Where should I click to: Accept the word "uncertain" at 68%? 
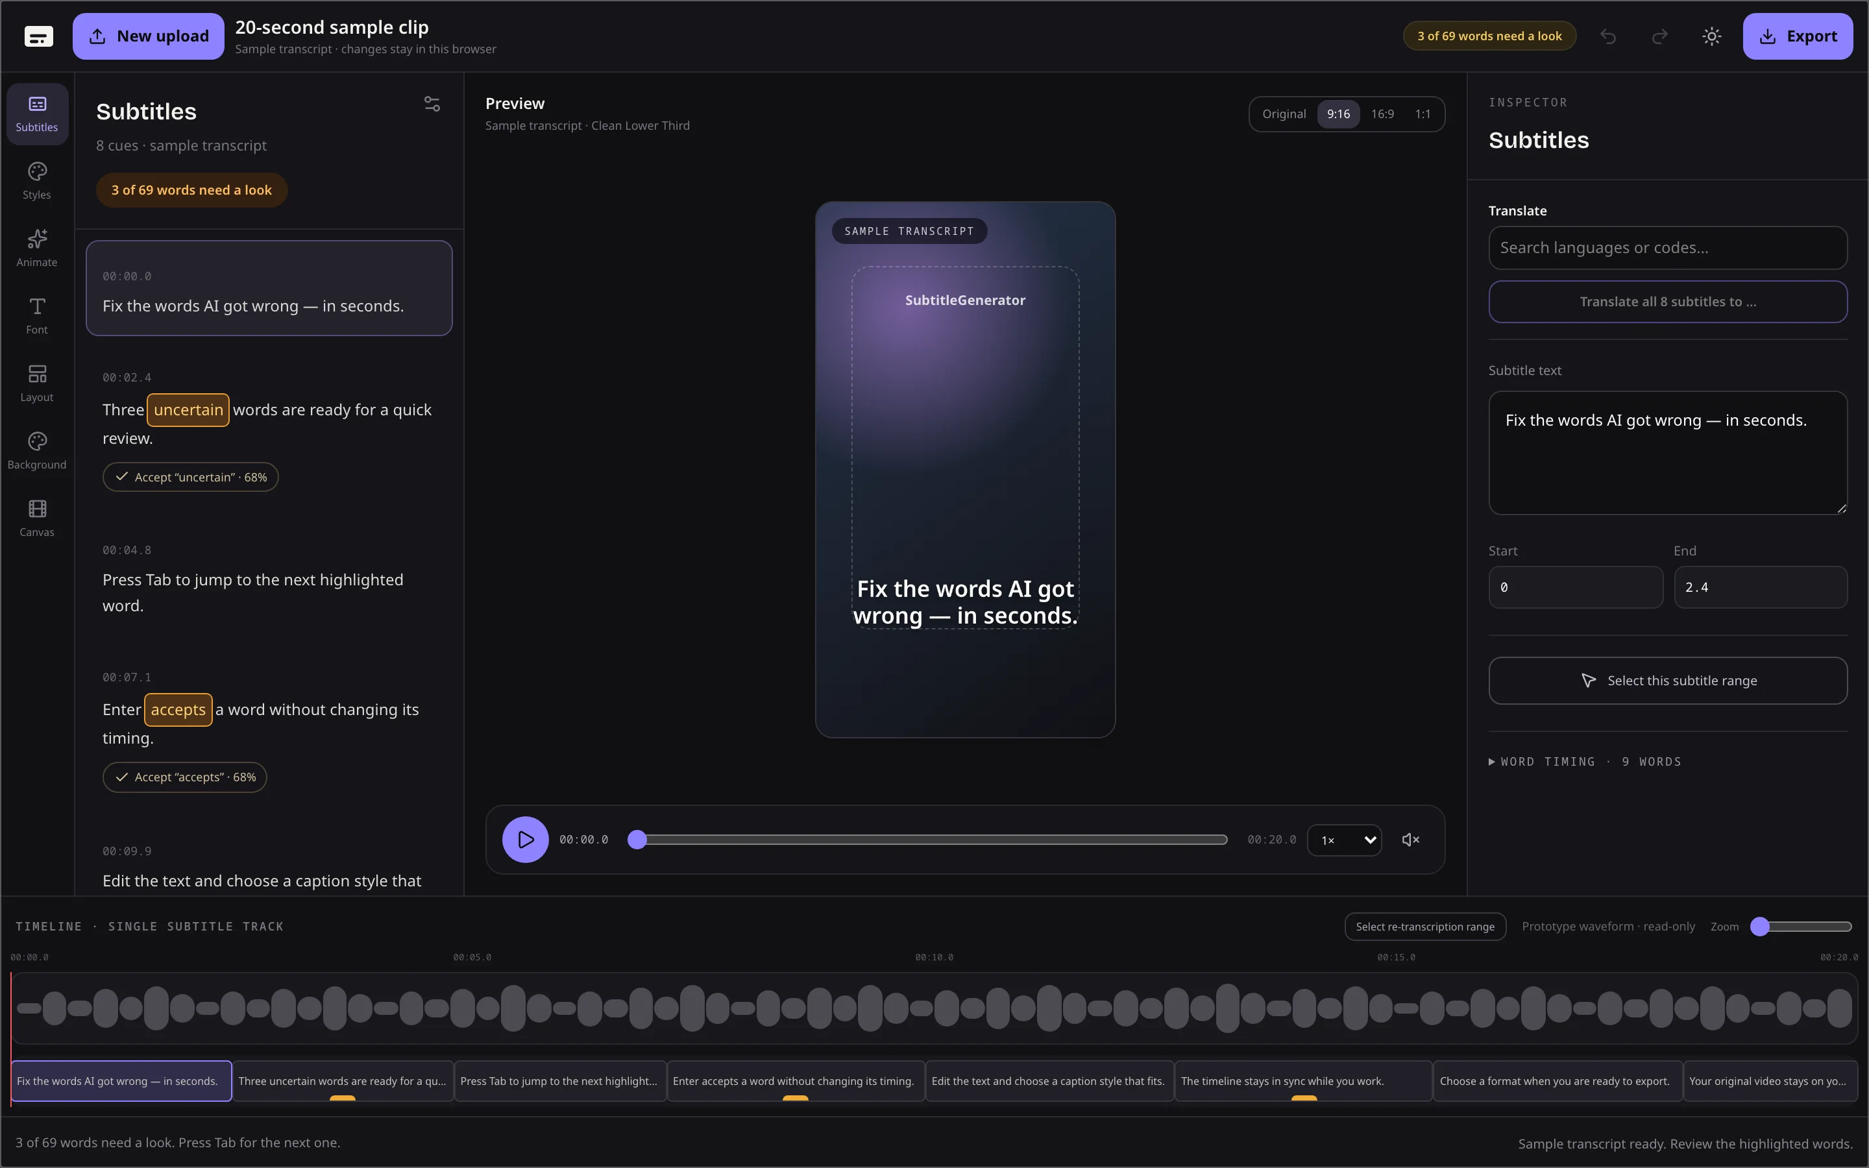click(191, 478)
